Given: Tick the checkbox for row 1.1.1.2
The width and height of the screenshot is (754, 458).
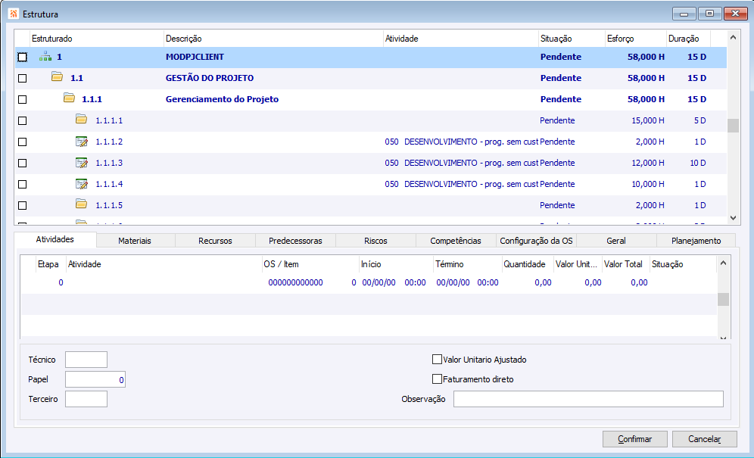Looking at the screenshot, I should (22, 142).
